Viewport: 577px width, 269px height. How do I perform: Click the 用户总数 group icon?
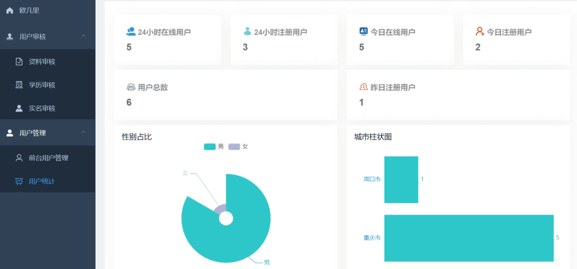pyautogui.click(x=131, y=87)
